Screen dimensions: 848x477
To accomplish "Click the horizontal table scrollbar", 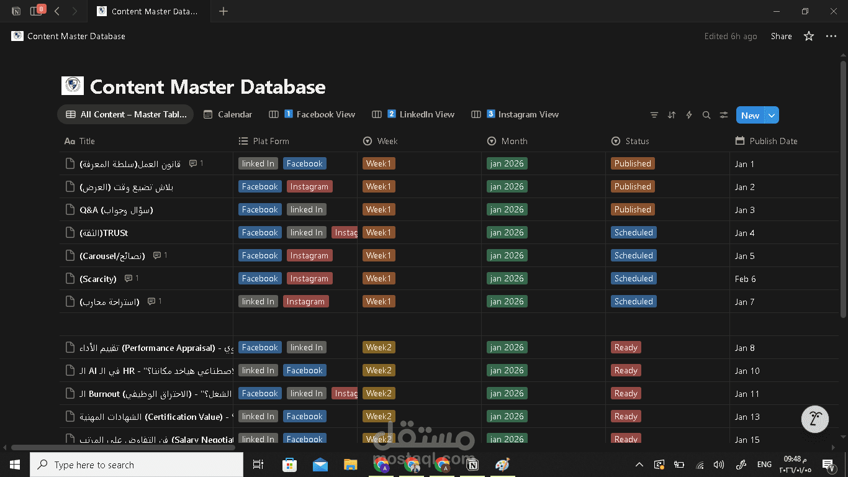I will 123,447.
